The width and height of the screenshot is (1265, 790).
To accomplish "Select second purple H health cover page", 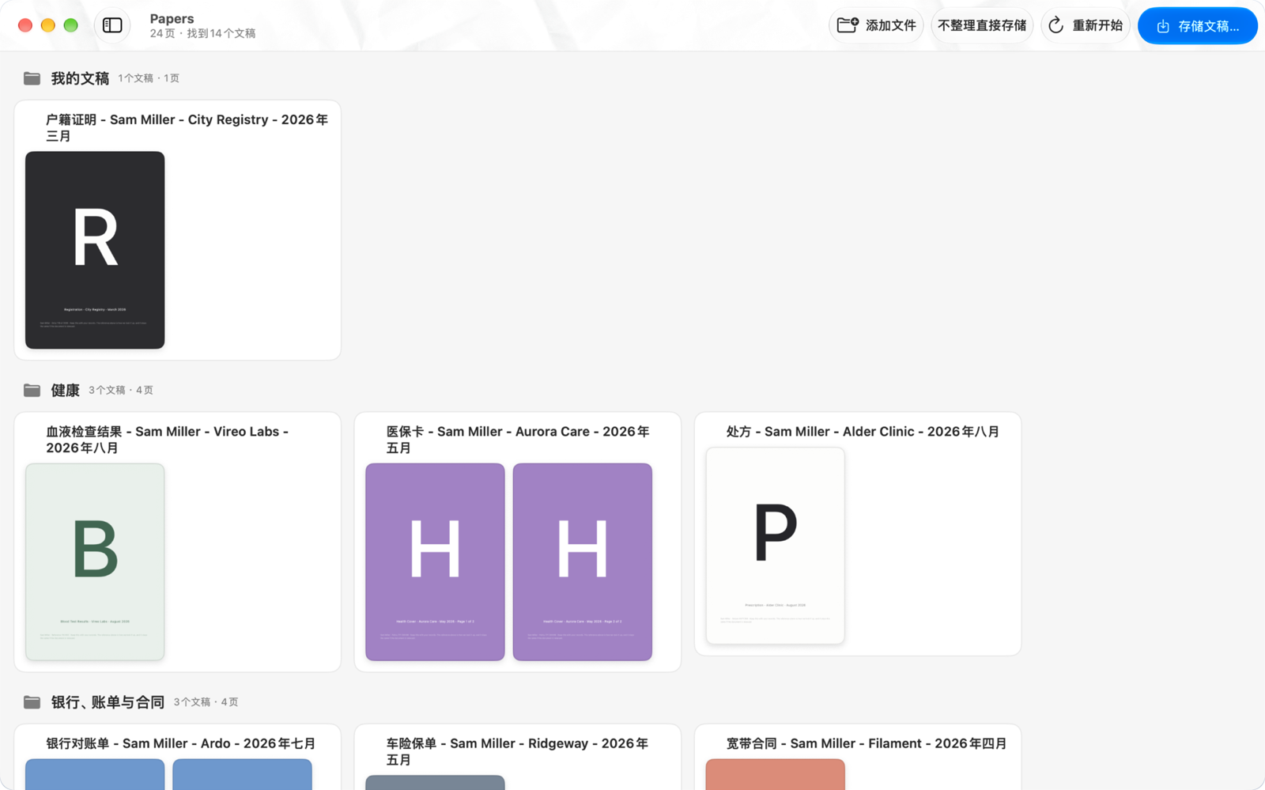I will [583, 561].
